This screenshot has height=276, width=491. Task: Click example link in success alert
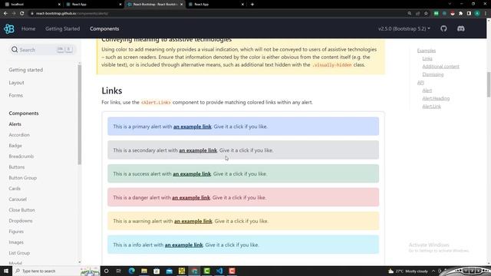click(x=192, y=174)
